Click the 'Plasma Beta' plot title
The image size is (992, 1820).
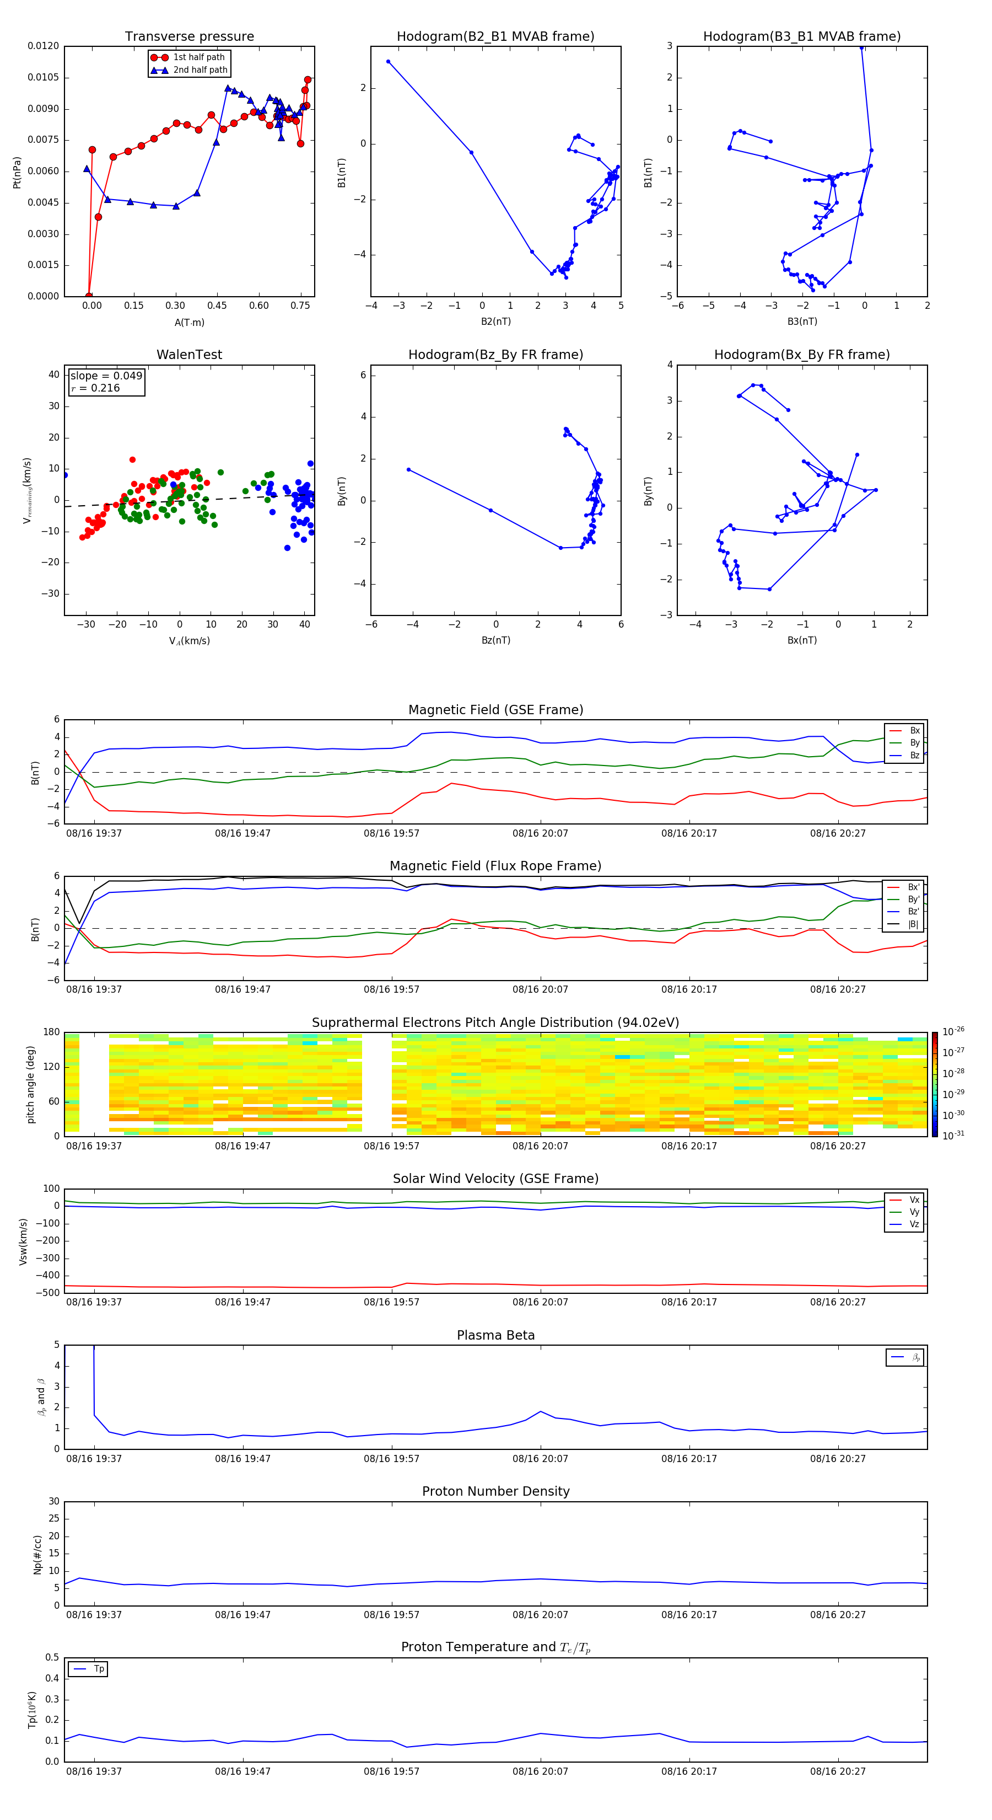[x=495, y=1335]
